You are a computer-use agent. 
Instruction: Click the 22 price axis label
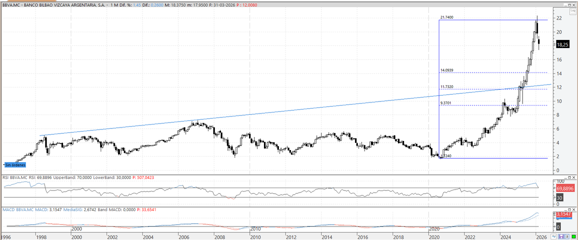(559, 18)
